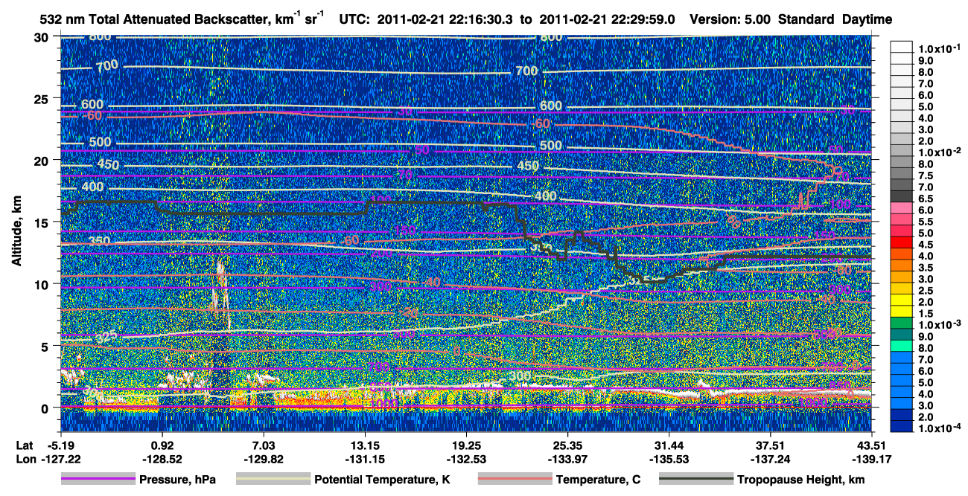Image resolution: width=968 pixels, height=496 pixels.
Task: Click the latitude value '25.35'
Action: (x=567, y=445)
